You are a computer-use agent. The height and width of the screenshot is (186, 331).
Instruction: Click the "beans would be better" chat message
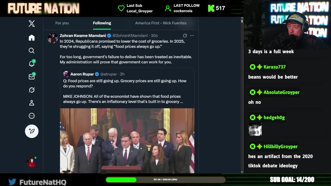point(273,77)
